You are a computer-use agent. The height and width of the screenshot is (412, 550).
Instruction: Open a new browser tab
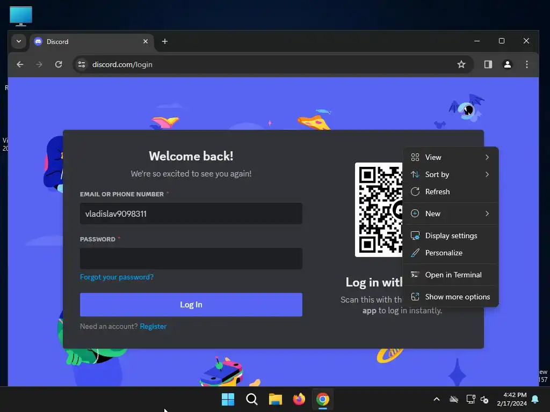point(164,41)
